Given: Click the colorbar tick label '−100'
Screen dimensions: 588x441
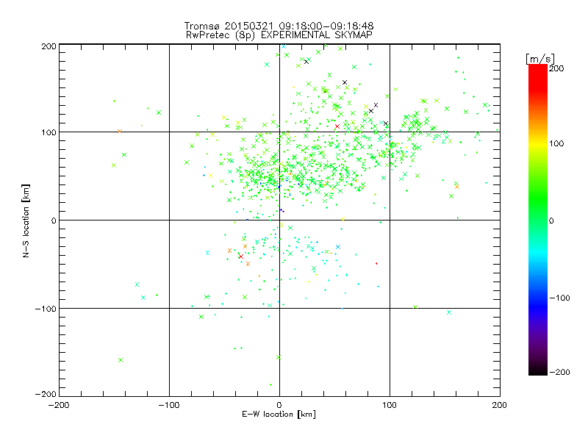Looking at the screenshot, I should [559, 298].
